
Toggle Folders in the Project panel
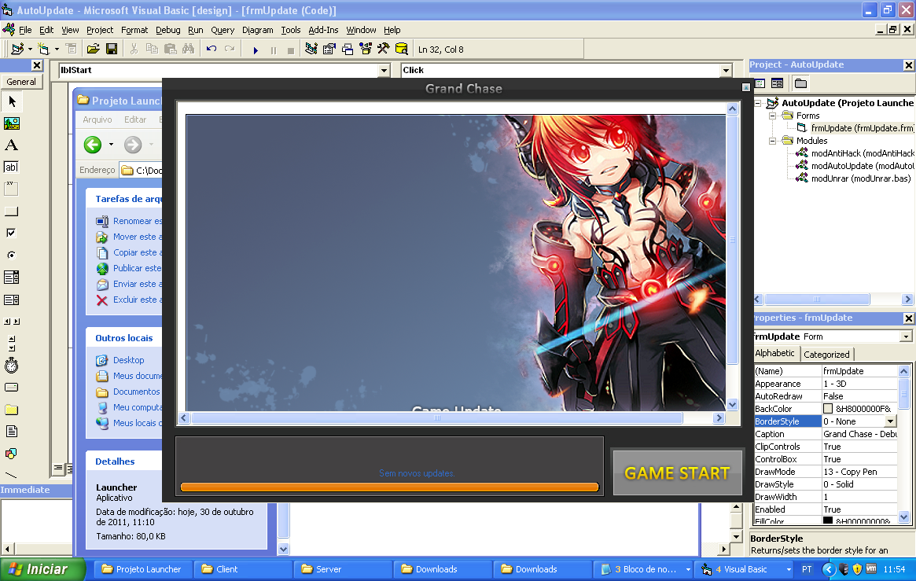click(801, 83)
